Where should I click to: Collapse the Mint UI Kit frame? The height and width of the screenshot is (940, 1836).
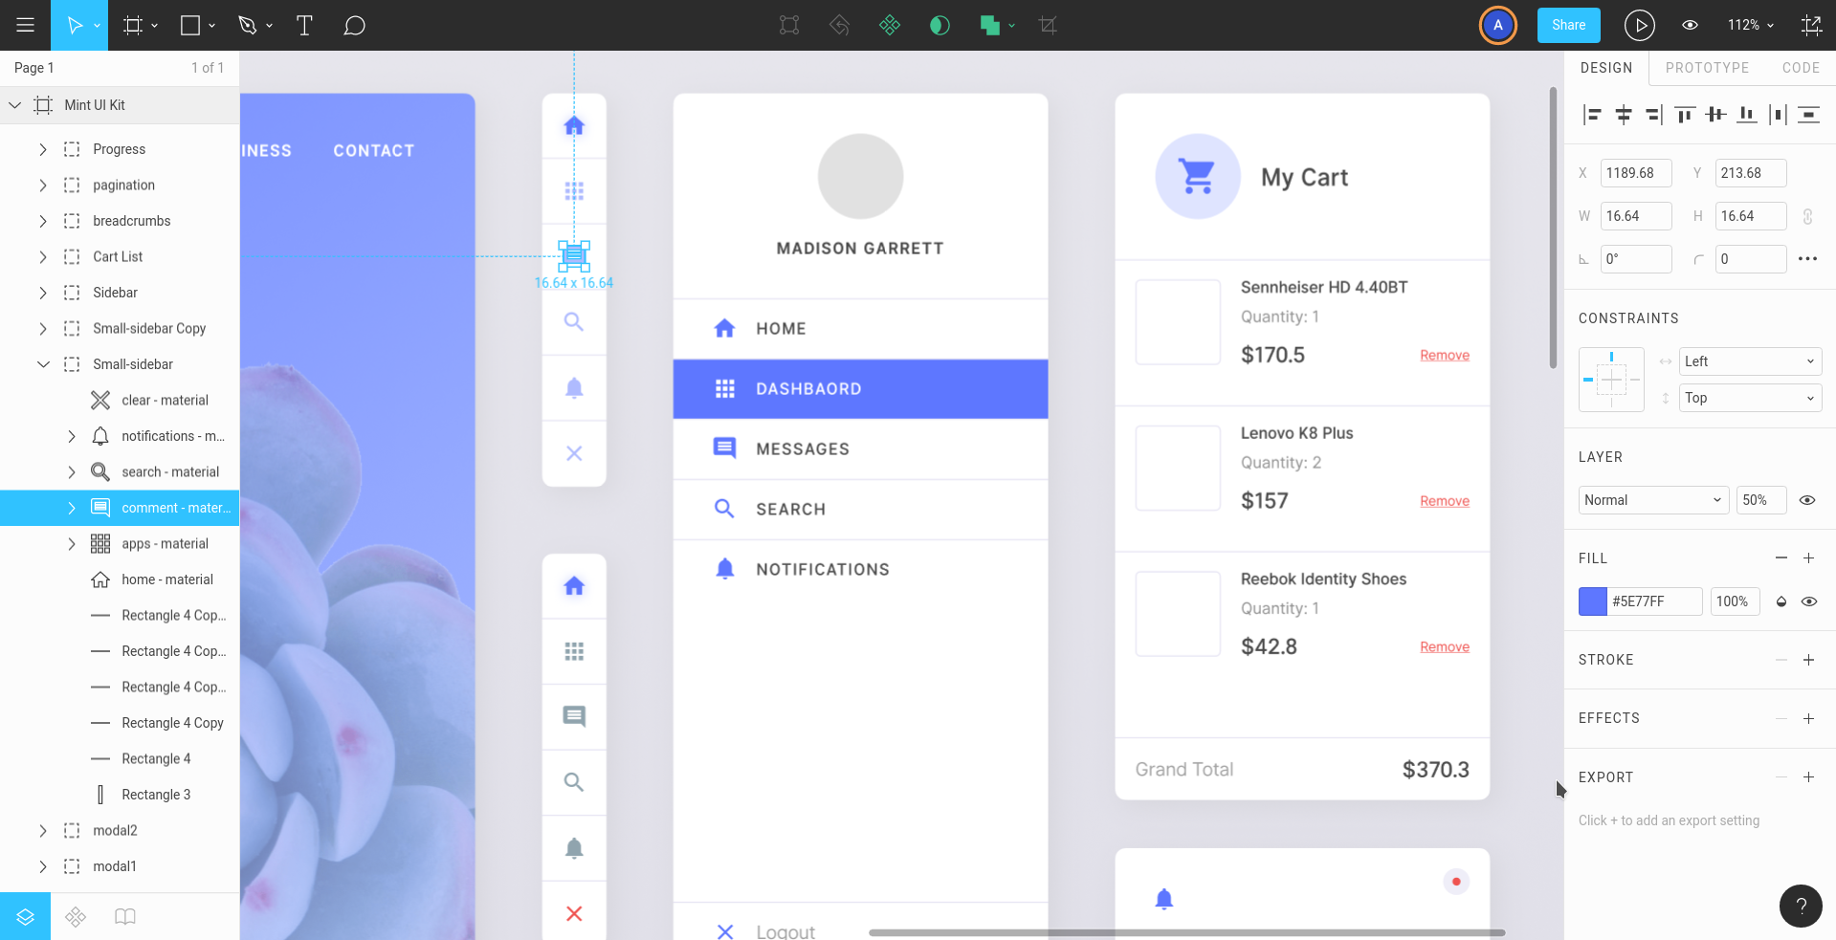coord(14,105)
